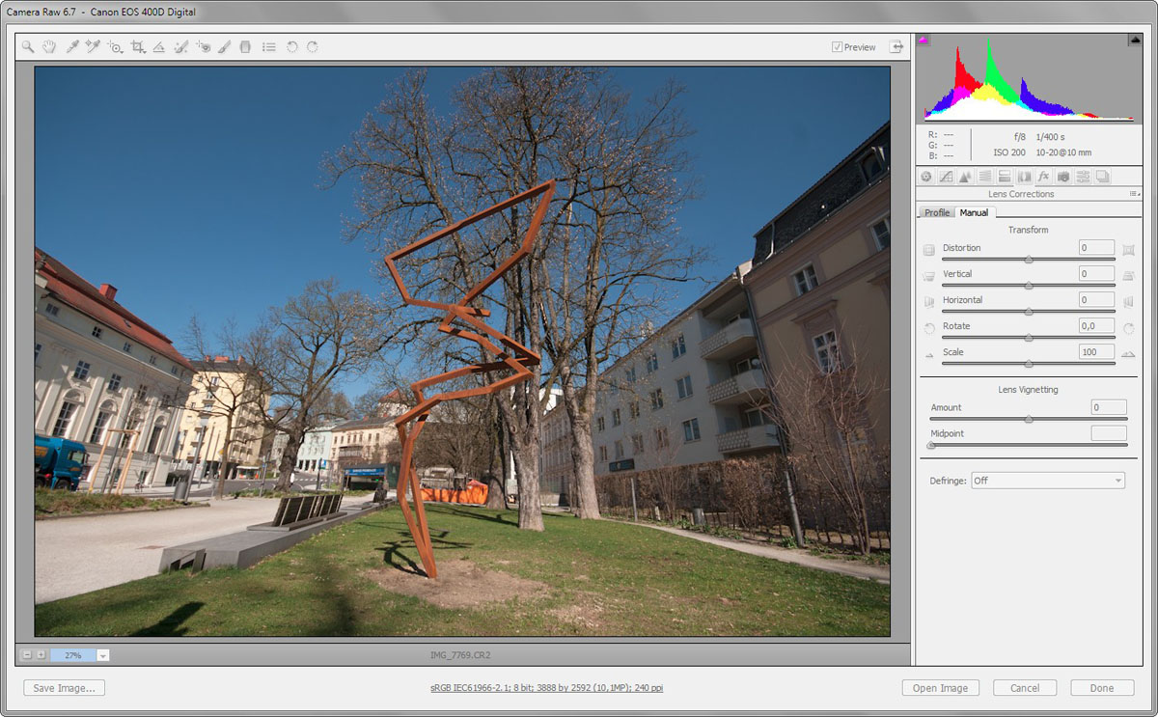The width and height of the screenshot is (1158, 717).
Task: Toggle the highlight clipping warning
Action: click(1135, 40)
